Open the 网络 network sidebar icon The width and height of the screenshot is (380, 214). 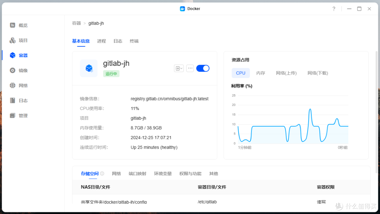point(18,85)
